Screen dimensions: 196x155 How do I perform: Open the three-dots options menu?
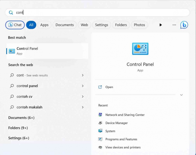point(174,25)
